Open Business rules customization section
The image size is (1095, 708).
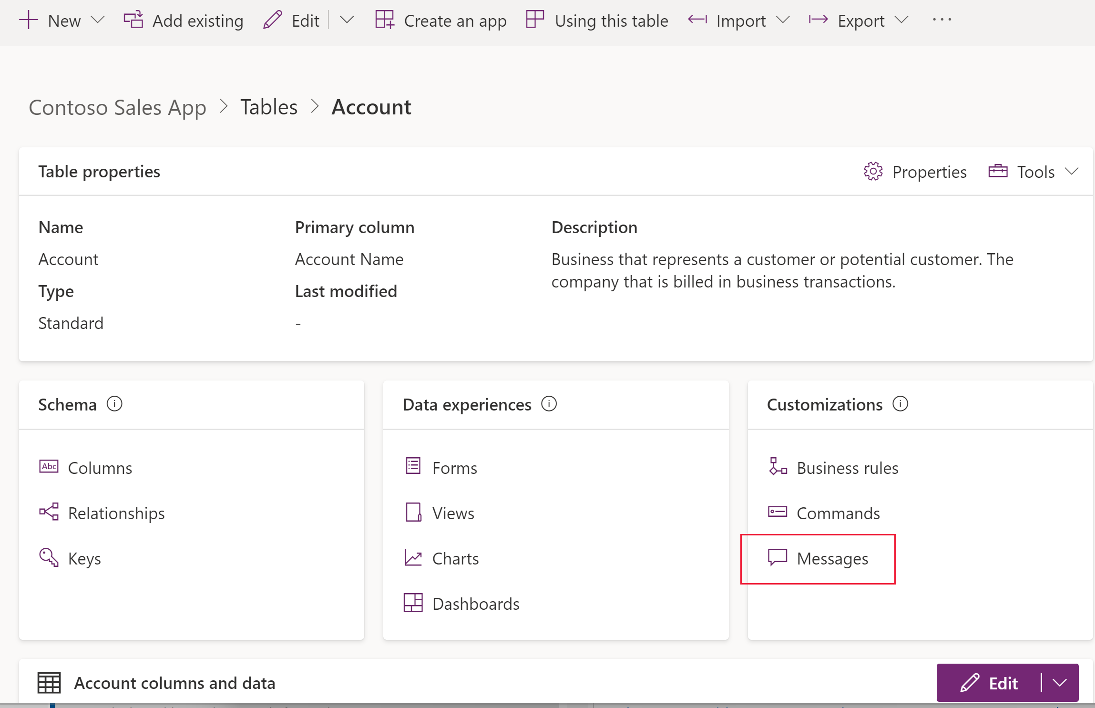tap(849, 468)
